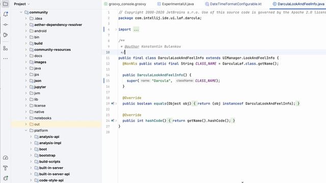Click the CLASS_NAME constant on line 12

(x=206, y=64)
